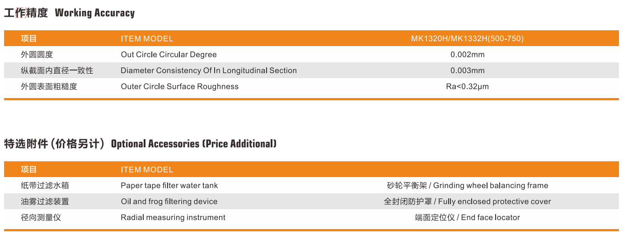Click the Ra<0.32μm roughness value
The image size is (628, 239).
(x=467, y=86)
